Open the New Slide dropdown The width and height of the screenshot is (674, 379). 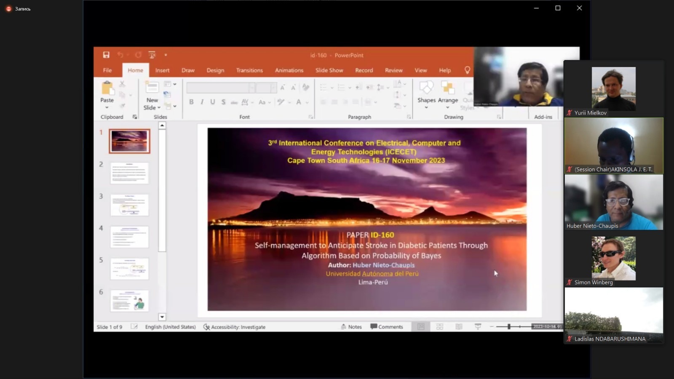152,107
